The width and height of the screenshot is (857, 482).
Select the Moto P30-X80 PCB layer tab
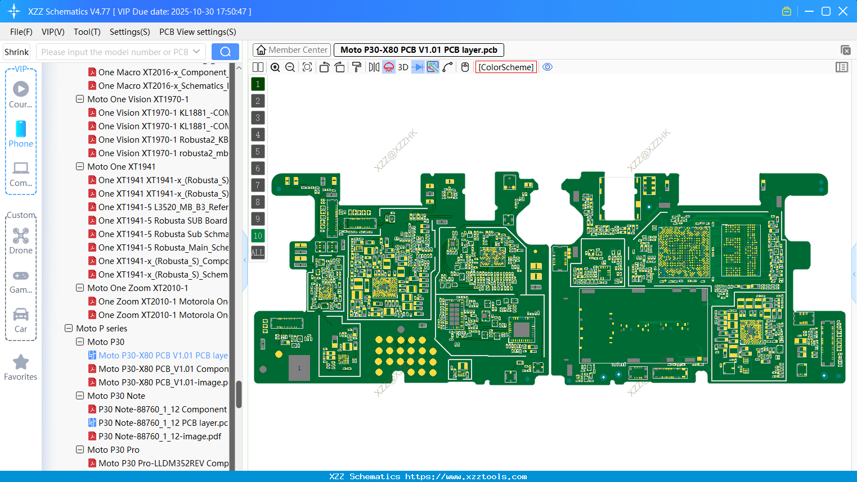[419, 49]
